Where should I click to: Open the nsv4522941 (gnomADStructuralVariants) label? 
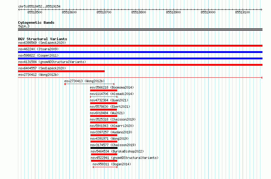click(125, 158)
